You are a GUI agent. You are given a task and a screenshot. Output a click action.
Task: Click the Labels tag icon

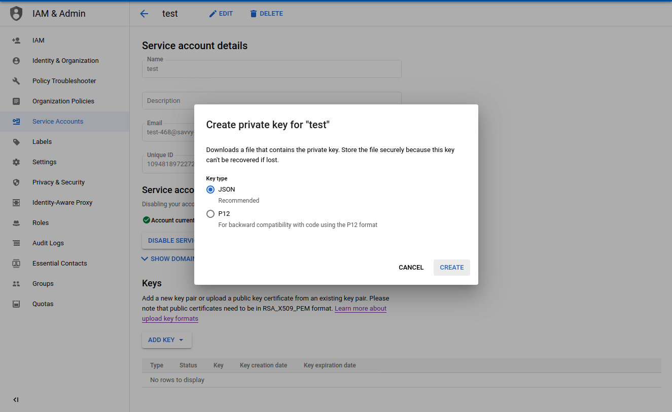click(16, 142)
